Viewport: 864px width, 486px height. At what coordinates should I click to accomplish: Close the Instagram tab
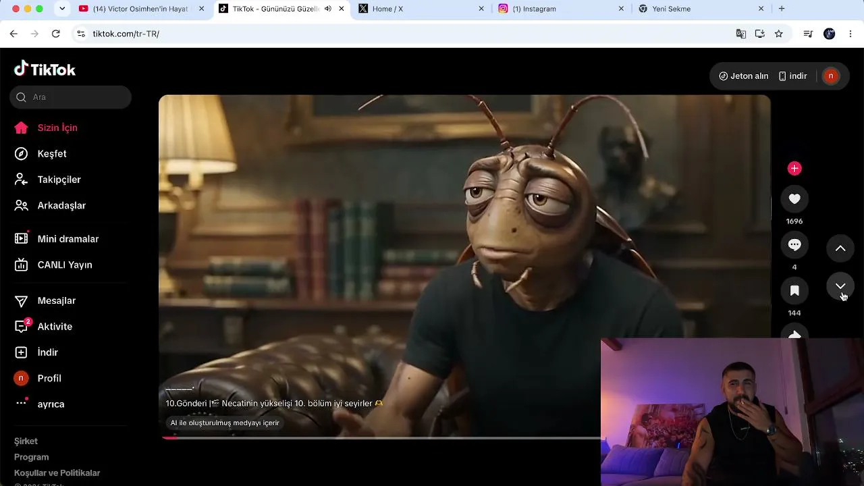622,9
